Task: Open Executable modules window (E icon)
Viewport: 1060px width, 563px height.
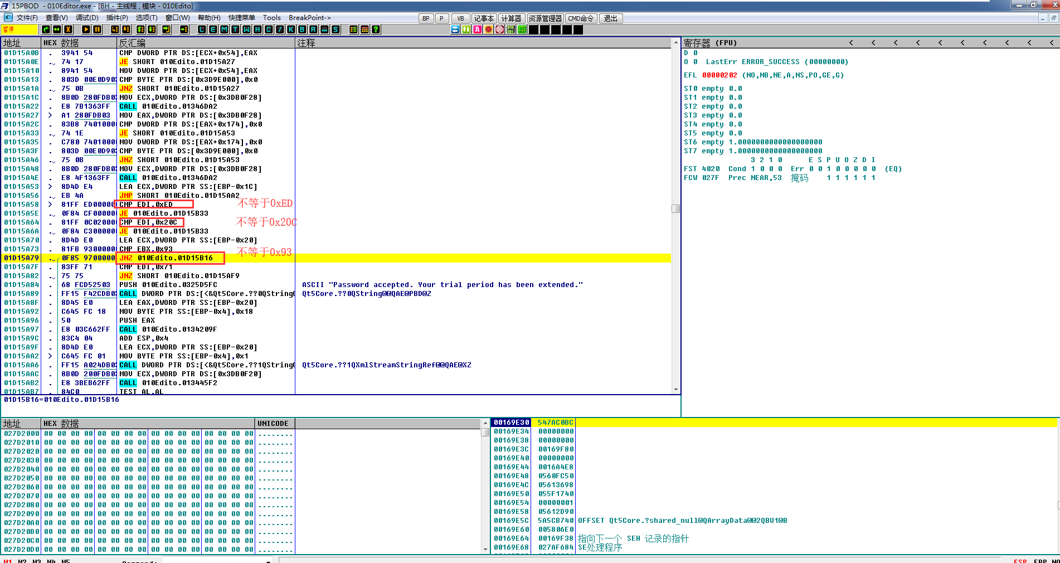Action: tap(213, 30)
